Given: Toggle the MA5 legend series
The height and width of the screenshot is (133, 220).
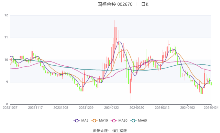Looking at the screenshot, I should (81, 120).
